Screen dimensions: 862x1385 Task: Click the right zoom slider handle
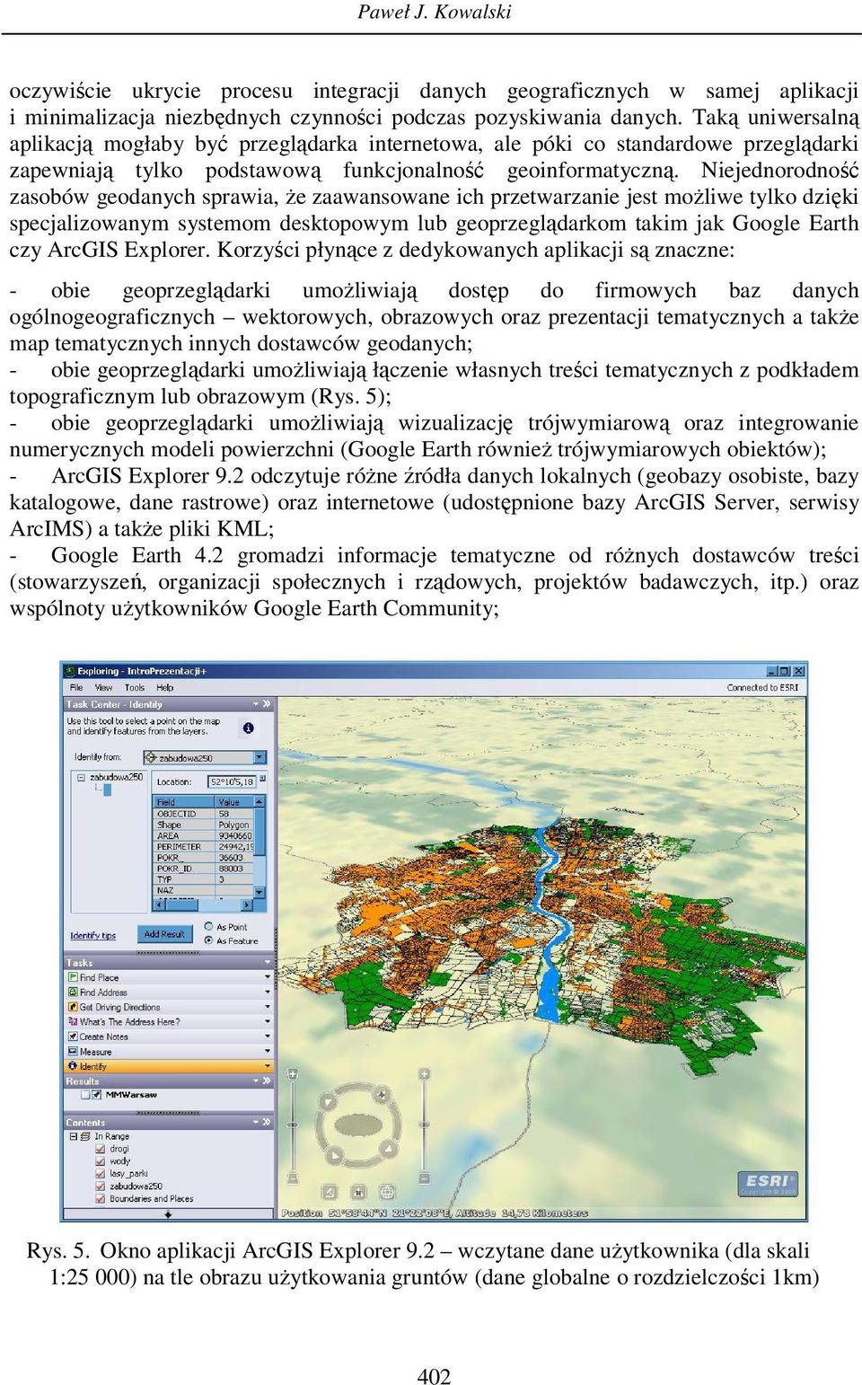(424, 1123)
